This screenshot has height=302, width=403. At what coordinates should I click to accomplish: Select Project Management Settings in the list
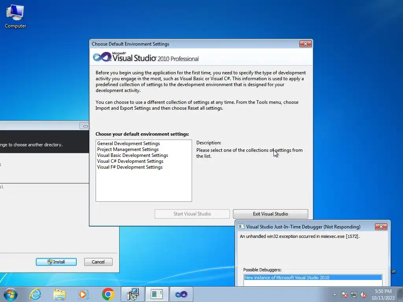(x=128, y=149)
